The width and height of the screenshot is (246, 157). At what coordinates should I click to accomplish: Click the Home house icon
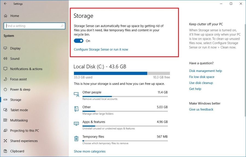point(6,16)
